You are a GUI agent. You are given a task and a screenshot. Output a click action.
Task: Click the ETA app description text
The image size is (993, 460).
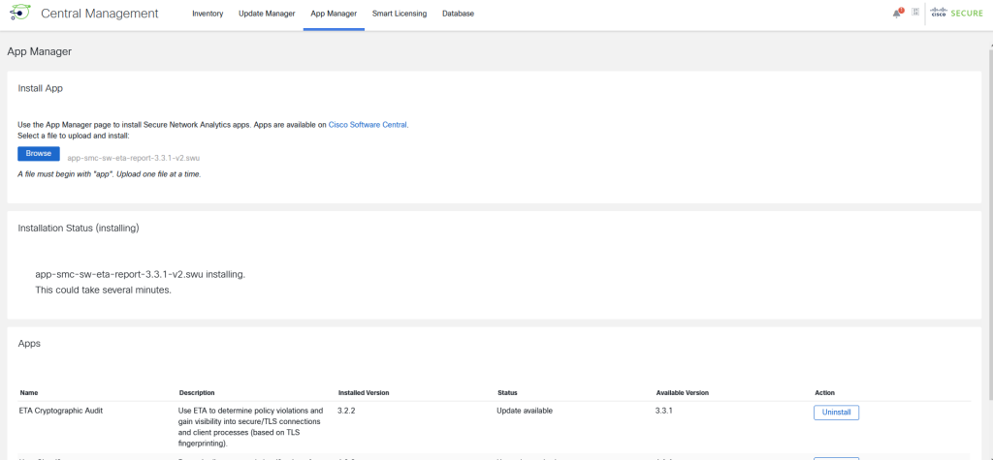[x=251, y=426]
